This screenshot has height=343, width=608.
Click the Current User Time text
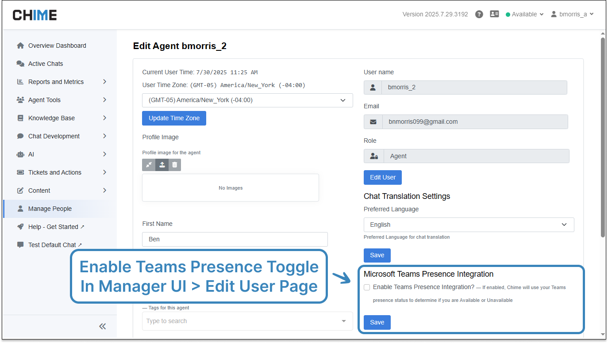click(x=200, y=72)
